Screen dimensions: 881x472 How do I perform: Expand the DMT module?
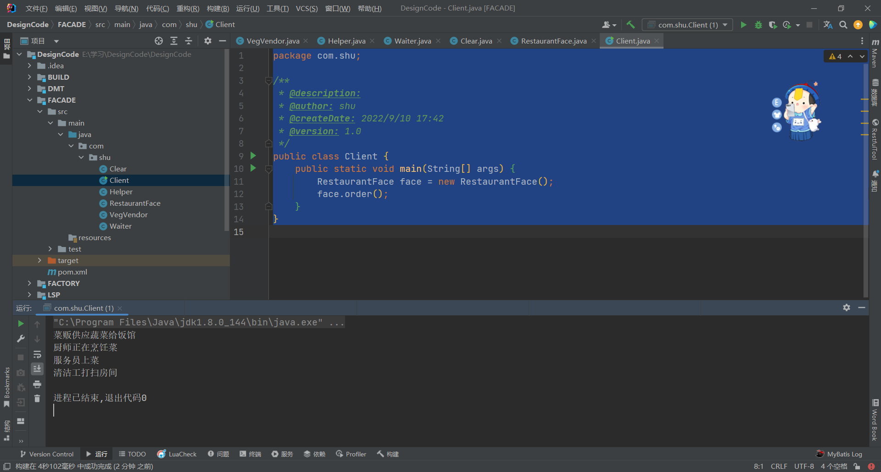(x=29, y=88)
